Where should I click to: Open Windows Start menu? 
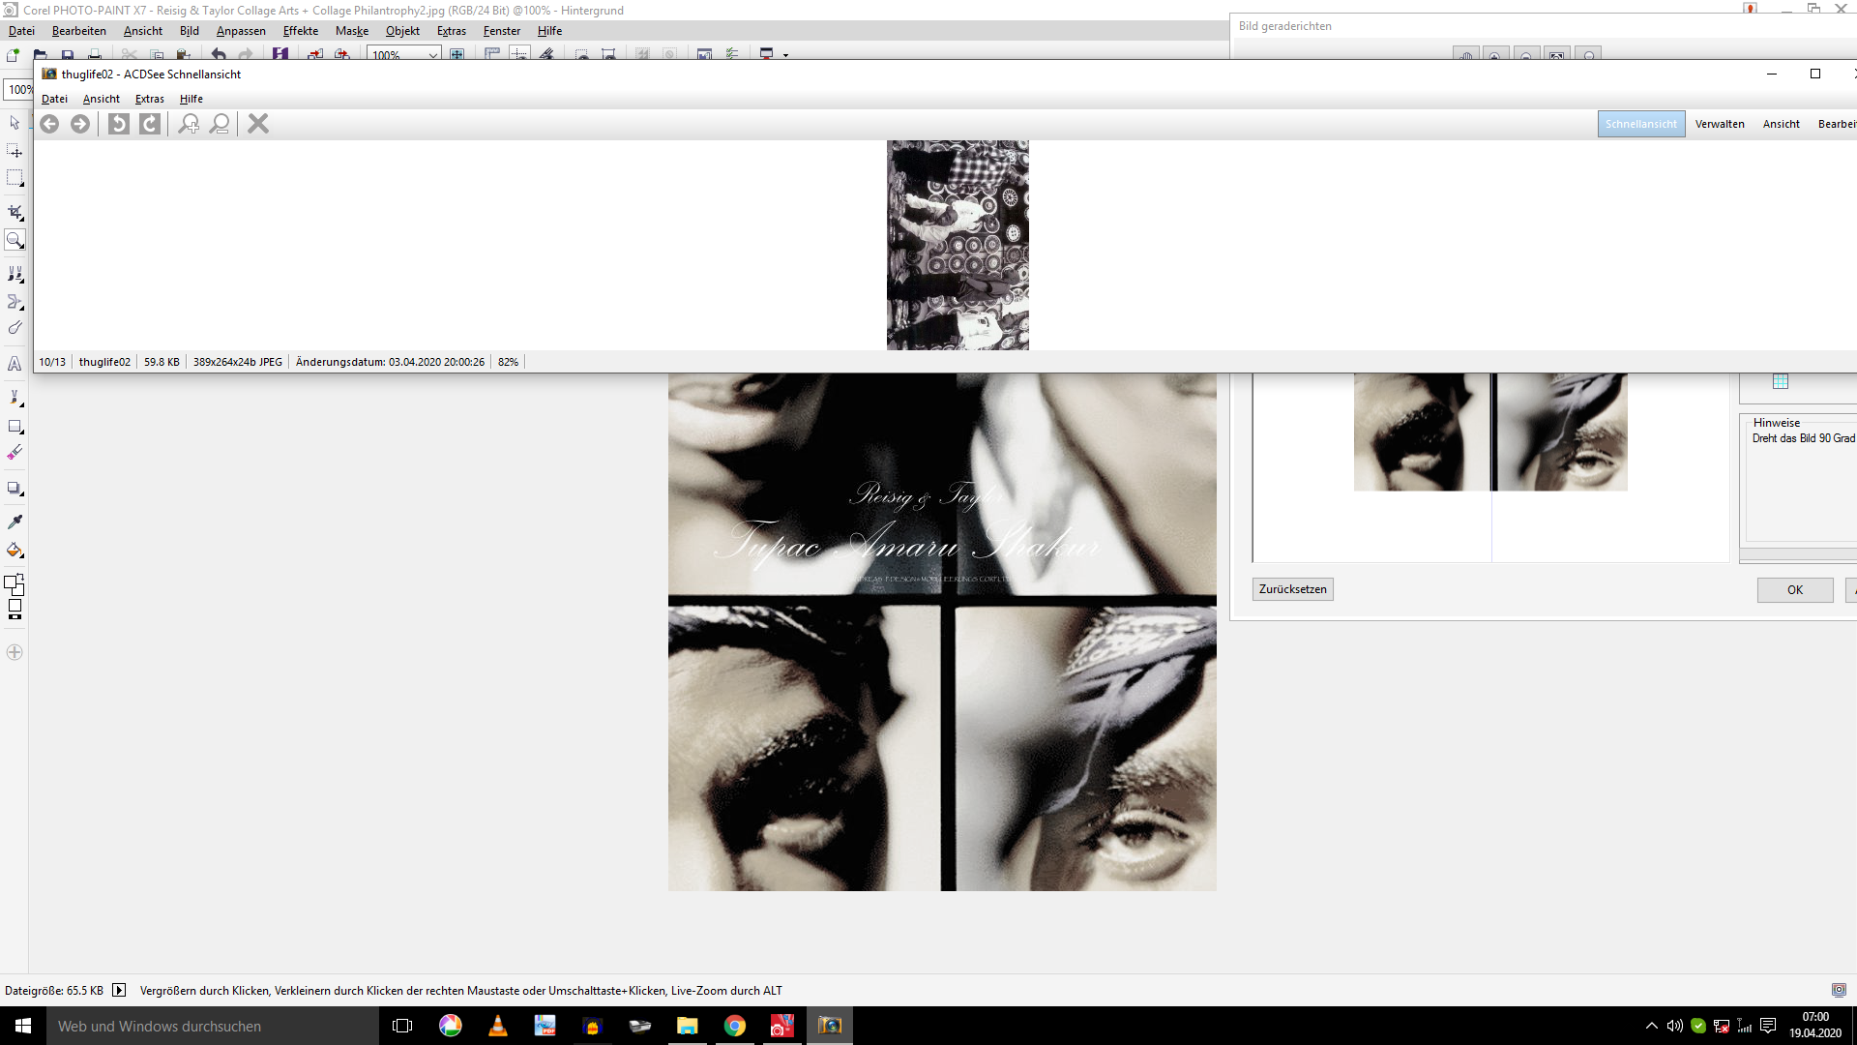point(23,1026)
